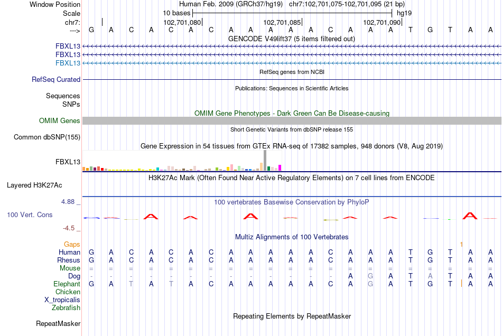Click the light gray A in Dog row
Image resolution: width=502 pixels, height=336 pixels.
(430, 276)
